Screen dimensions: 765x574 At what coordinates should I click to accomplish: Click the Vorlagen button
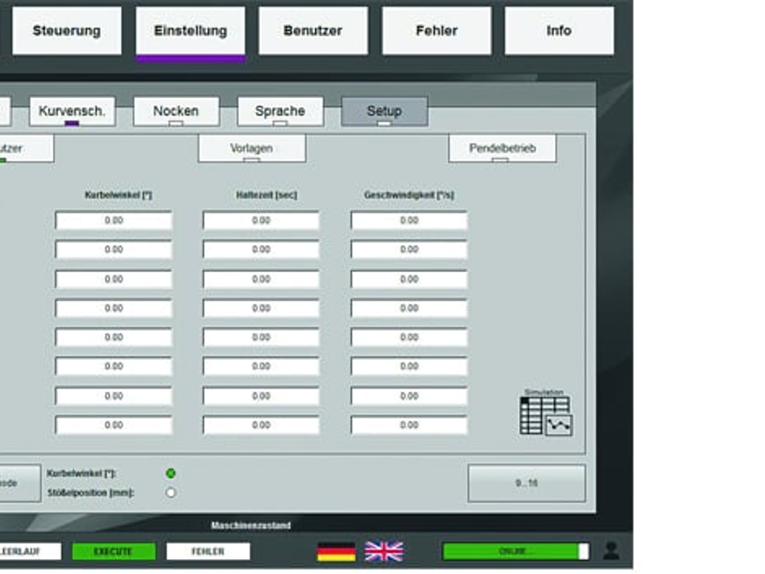tap(252, 148)
